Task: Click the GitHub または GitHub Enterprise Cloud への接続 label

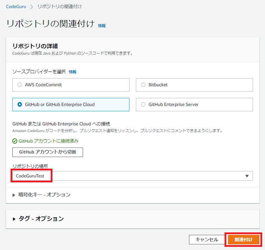Action: point(61,124)
